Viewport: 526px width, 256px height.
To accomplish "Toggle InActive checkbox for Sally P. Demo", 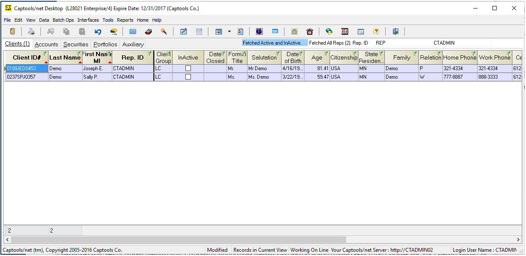I will (x=188, y=77).
